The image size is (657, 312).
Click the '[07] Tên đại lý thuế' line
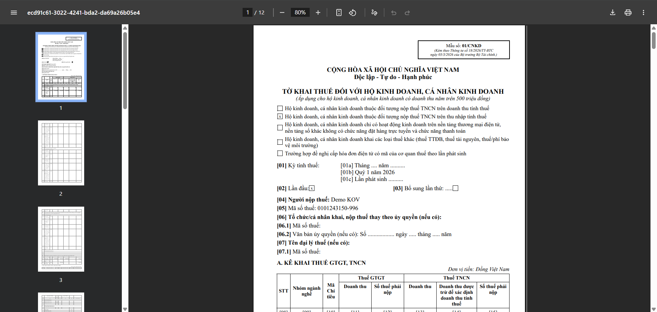pos(313,243)
